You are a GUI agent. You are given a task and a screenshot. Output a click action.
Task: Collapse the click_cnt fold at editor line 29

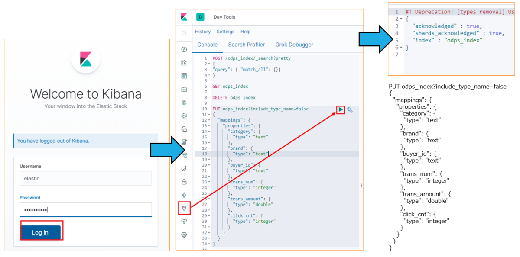(x=210, y=216)
